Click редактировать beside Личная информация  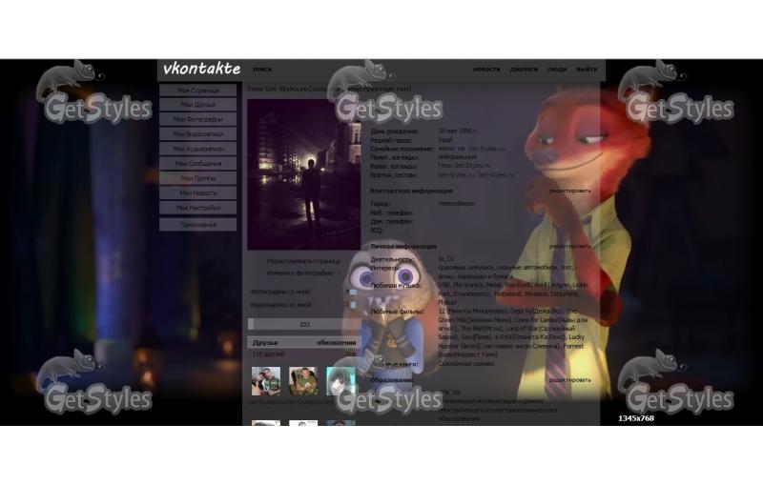(x=569, y=247)
